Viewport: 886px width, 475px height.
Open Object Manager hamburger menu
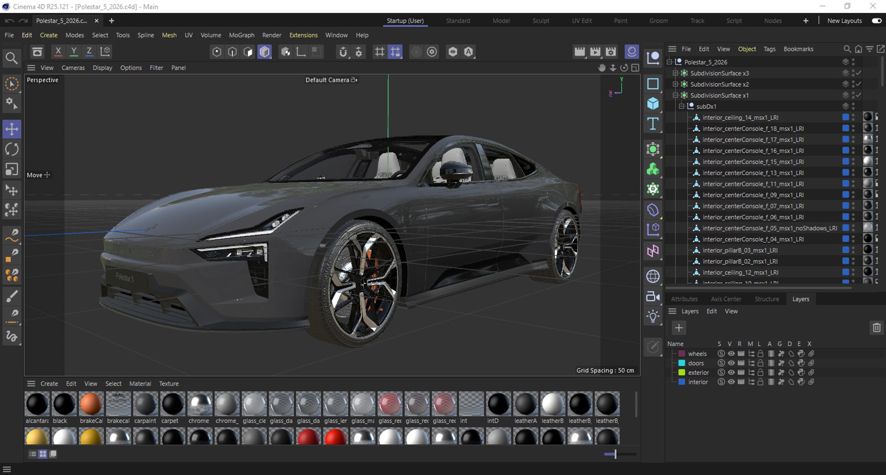[672, 49]
